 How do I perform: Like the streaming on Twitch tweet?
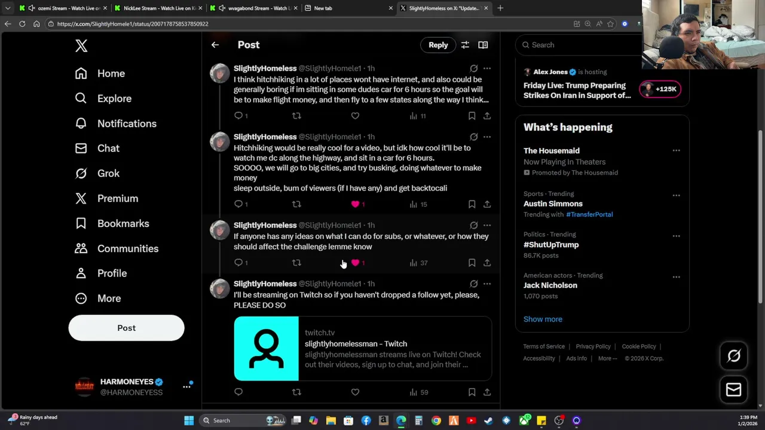pos(355,392)
